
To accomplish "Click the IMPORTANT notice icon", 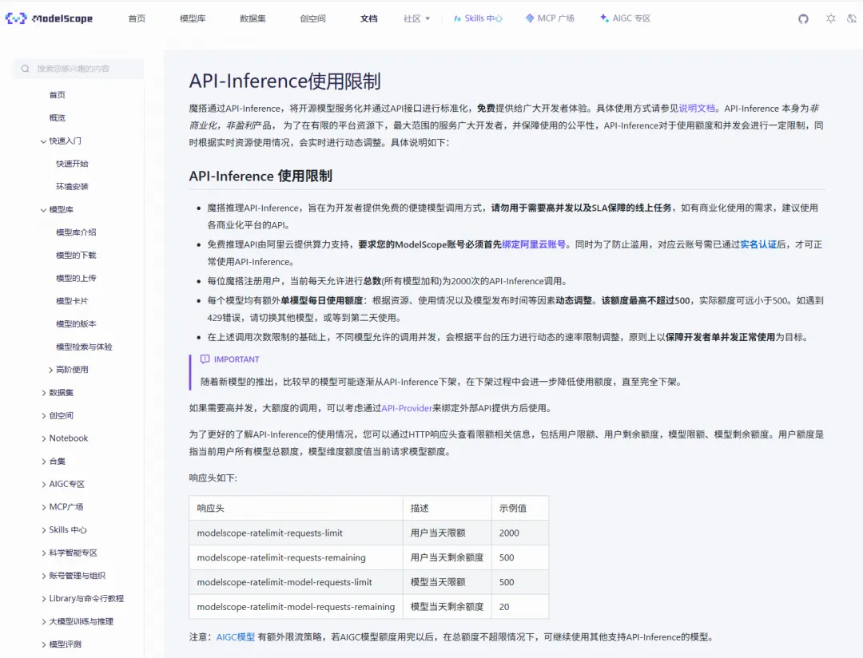I will click(205, 359).
